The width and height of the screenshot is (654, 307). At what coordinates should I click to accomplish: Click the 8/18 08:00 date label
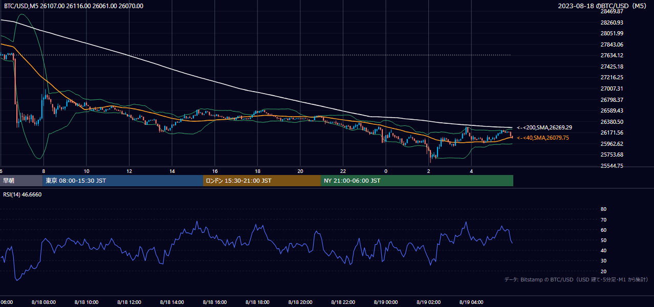[x=43, y=302]
